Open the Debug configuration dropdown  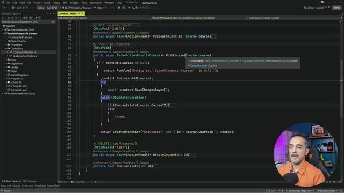pyautogui.click(x=41, y=8)
